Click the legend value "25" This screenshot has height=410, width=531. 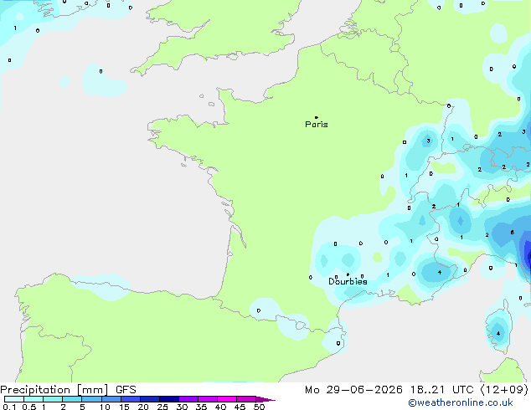162,407
